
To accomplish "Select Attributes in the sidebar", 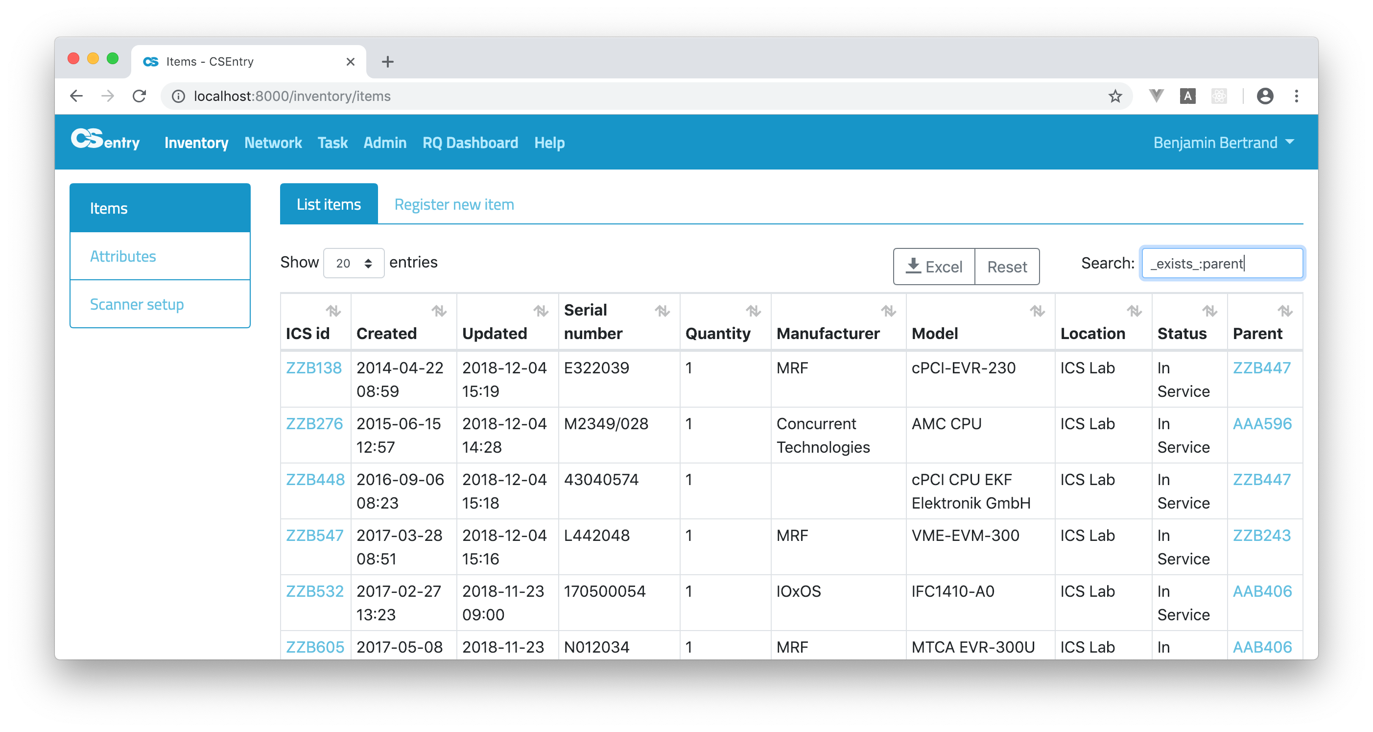I will tap(123, 256).
